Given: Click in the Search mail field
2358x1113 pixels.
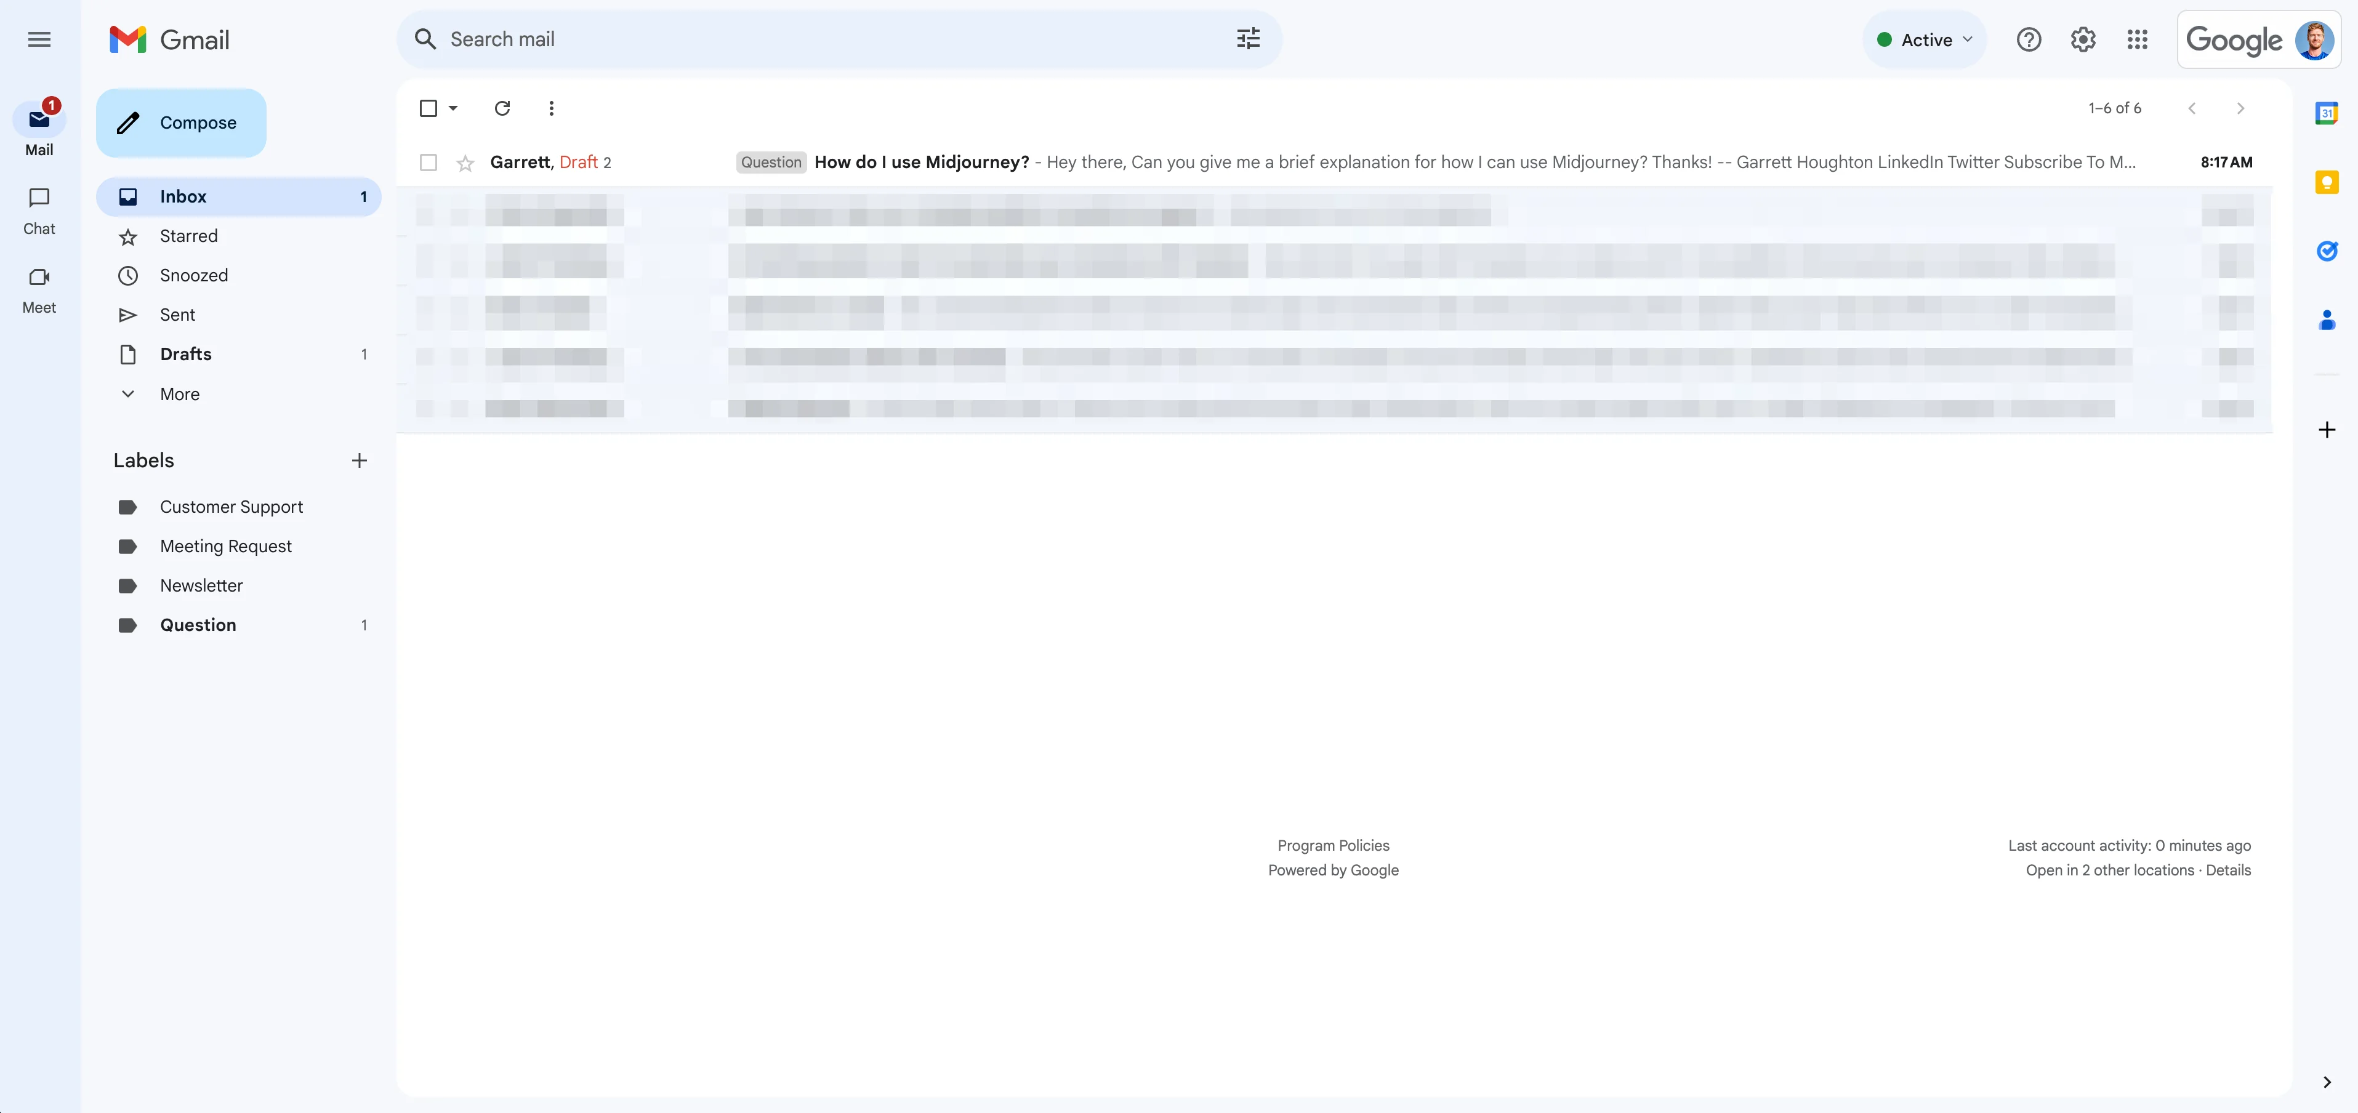Looking at the screenshot, I should (x=824, y=39).
